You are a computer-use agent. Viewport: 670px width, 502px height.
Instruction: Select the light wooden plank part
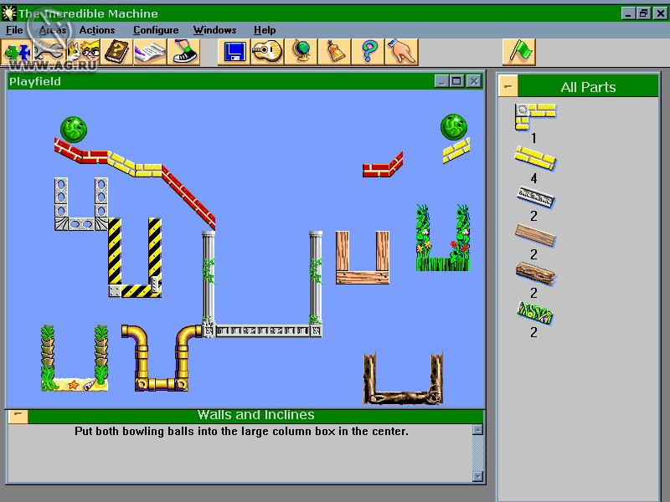pos(535,235)
